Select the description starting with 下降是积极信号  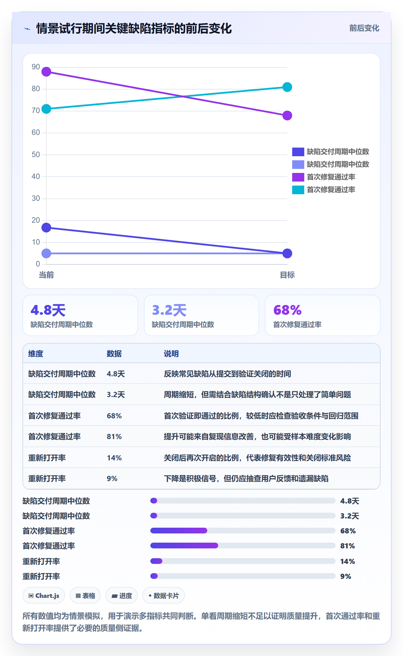point(246,478)
